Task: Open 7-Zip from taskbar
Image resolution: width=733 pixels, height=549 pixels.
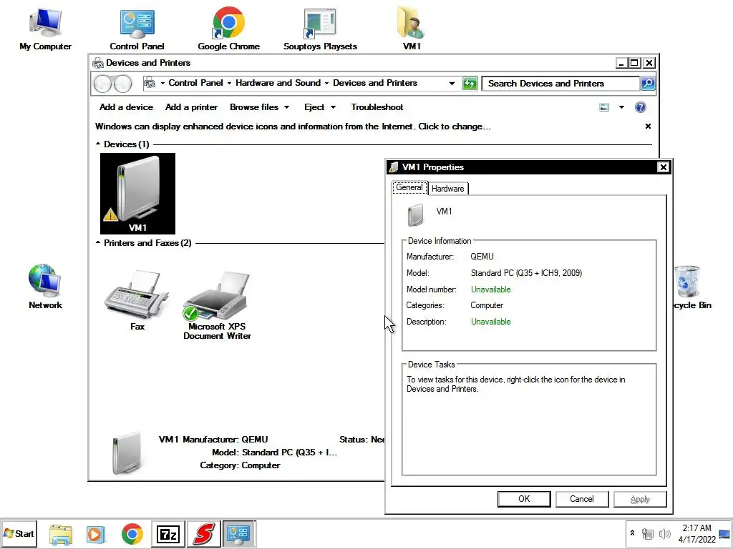Action: pyautogui.click(x=168, y=533)
